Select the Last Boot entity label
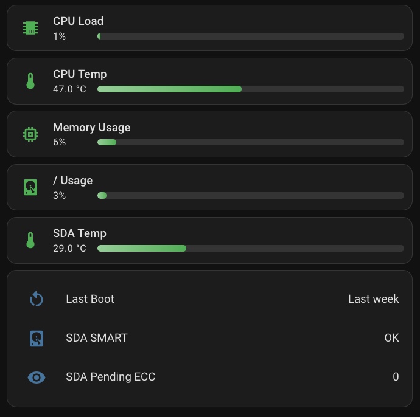Image resolution: width=420 pixels, height=417 pixels. click(90, 299)
